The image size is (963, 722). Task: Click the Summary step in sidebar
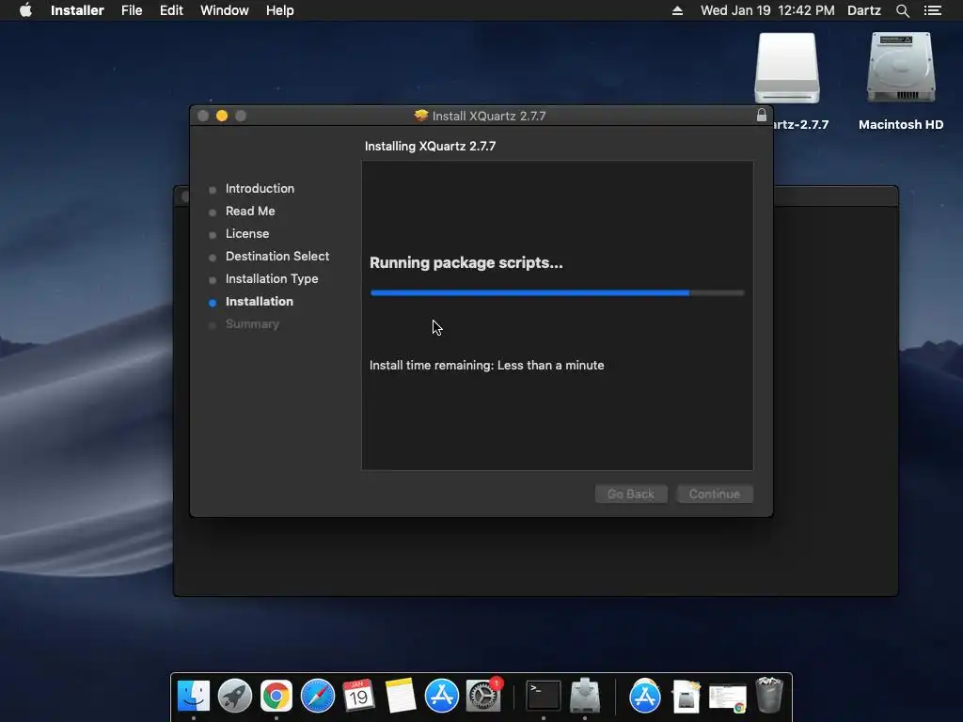(252, 324)
